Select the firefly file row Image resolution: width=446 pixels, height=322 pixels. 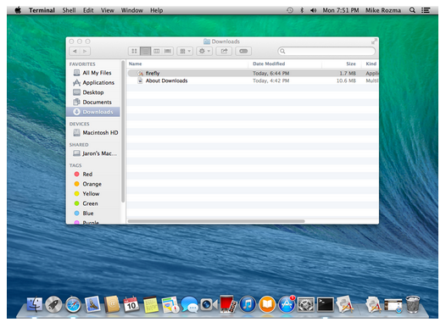coord(253,74)
